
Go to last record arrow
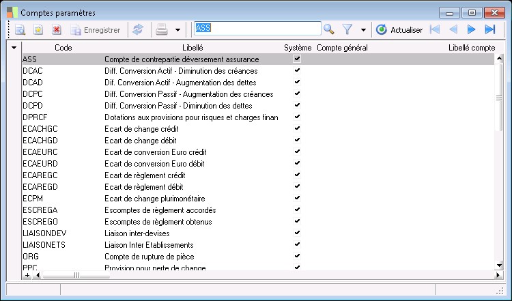click(x=489, y=29)
